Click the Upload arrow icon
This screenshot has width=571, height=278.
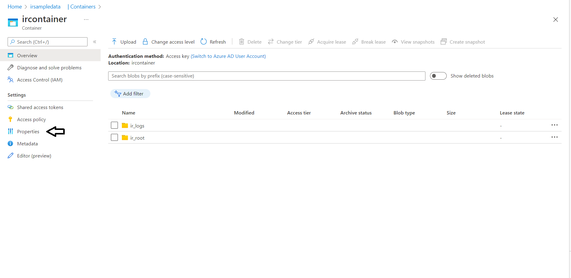pyautogui.click(x=114, y=41)
